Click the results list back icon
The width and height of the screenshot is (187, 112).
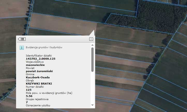22,39
